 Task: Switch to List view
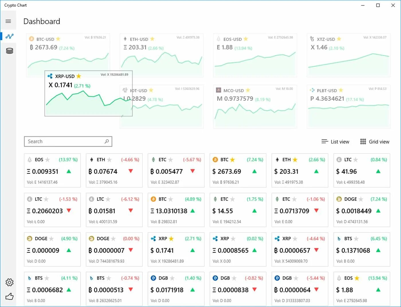pos(335,141)
